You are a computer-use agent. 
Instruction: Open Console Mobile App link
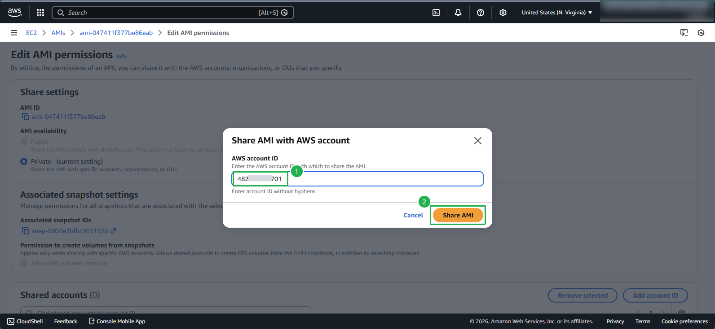pyautogui.click(x=117, y=321)
